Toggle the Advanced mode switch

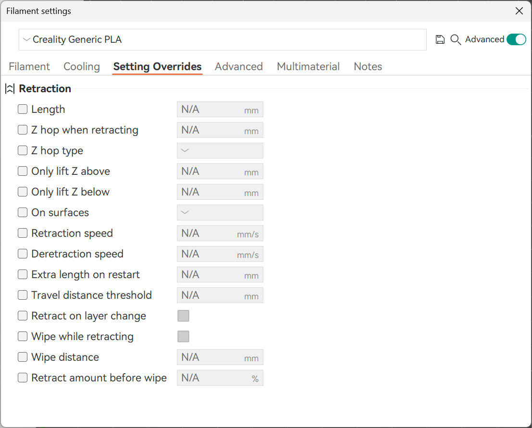point(516,39)
